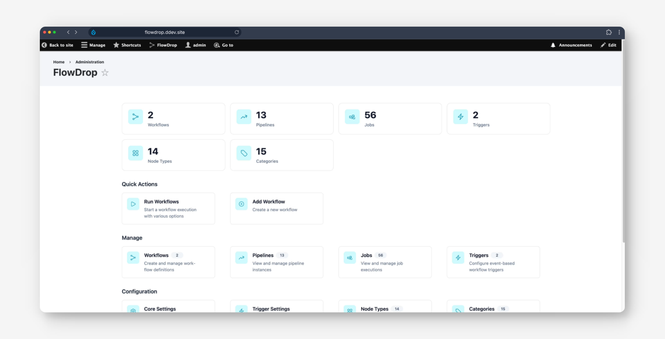This screenshot has width=665, height=339.
Task: Click the Manage Workflows card icon
Action: point(133,258)
